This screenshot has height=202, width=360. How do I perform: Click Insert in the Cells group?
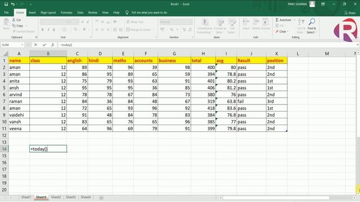click(x=246, y=24)
